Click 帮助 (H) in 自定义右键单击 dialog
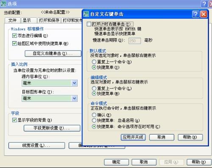Screen dimensions: 212x168 tap(190, 137)
